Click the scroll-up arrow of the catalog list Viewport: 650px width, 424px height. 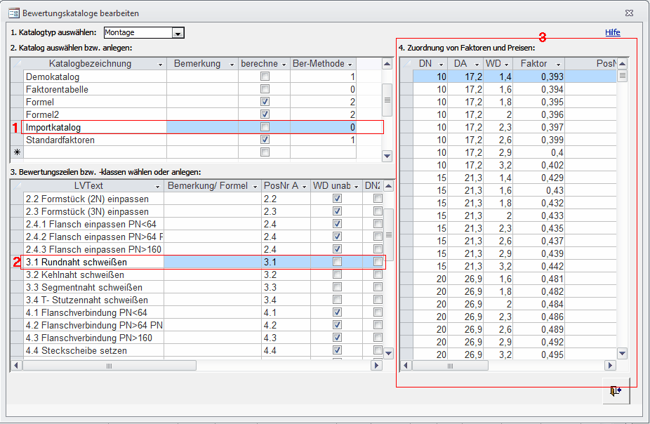pos(387,64)
